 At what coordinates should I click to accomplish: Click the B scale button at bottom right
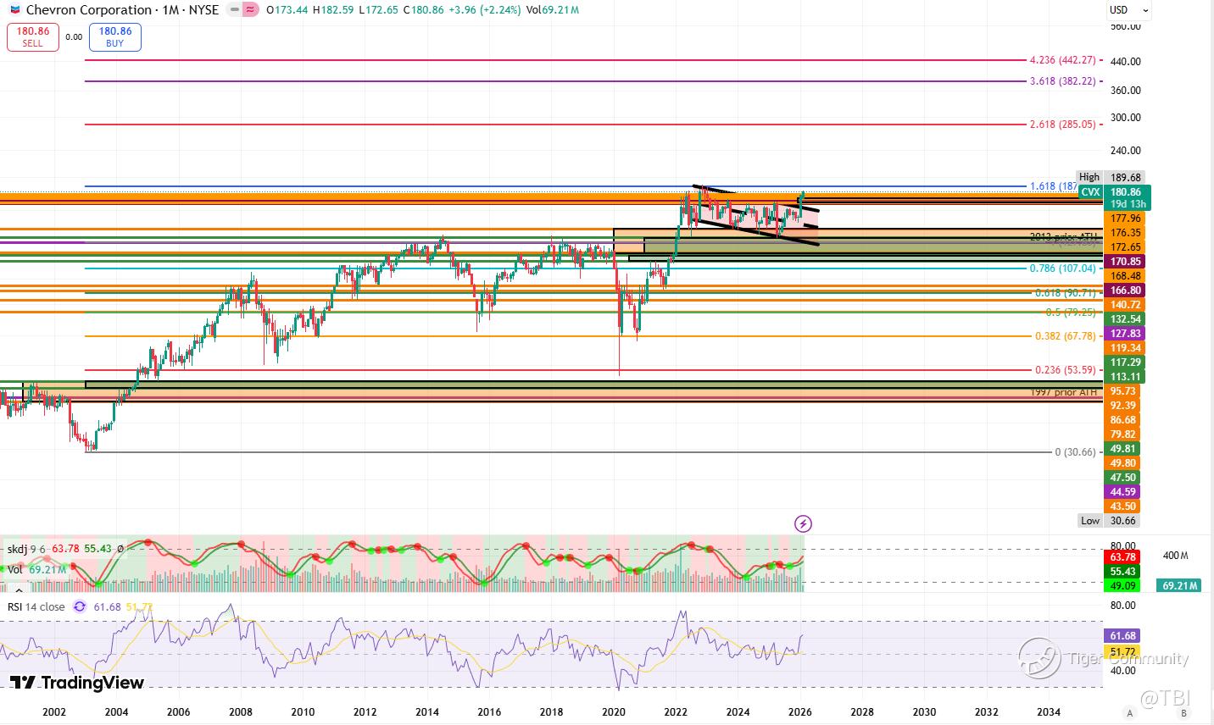pos(1183,713)
